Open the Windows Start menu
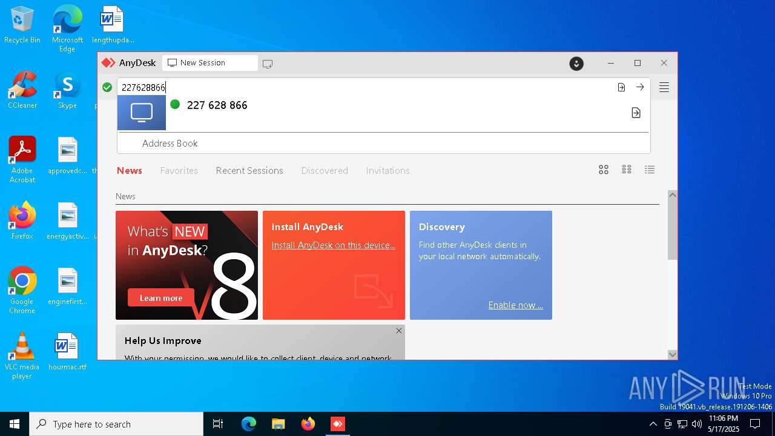 15,424
